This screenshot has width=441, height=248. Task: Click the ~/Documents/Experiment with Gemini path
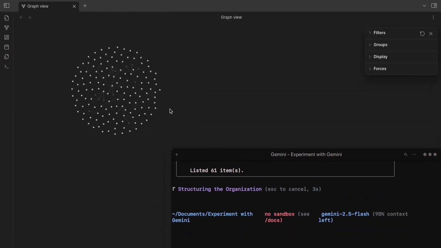point(212,217)
